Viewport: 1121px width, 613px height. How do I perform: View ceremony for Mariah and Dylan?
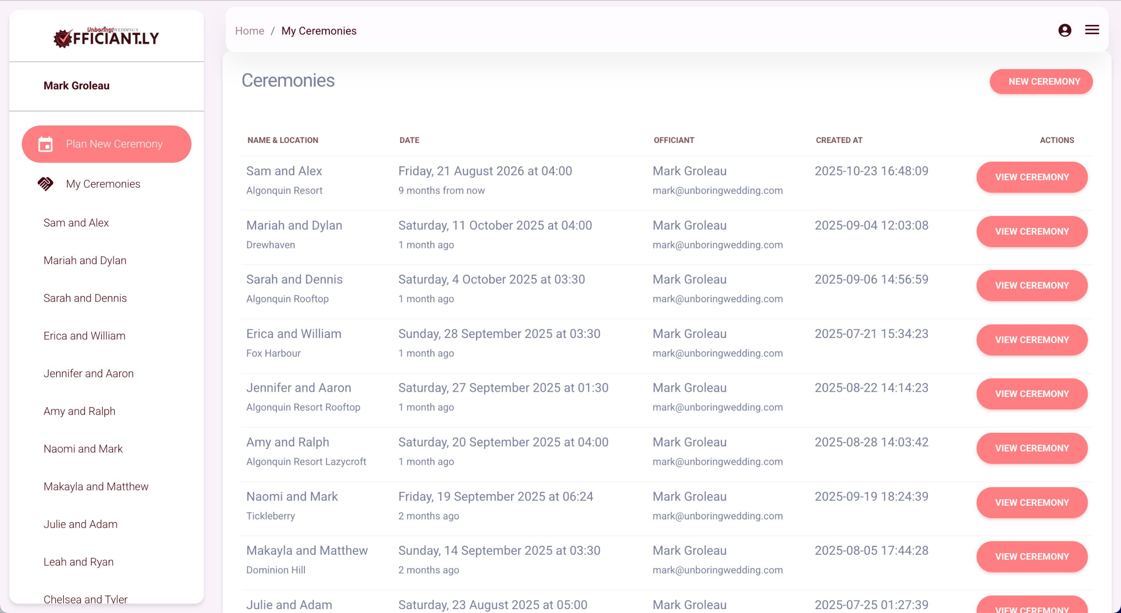click(1032, 231)
